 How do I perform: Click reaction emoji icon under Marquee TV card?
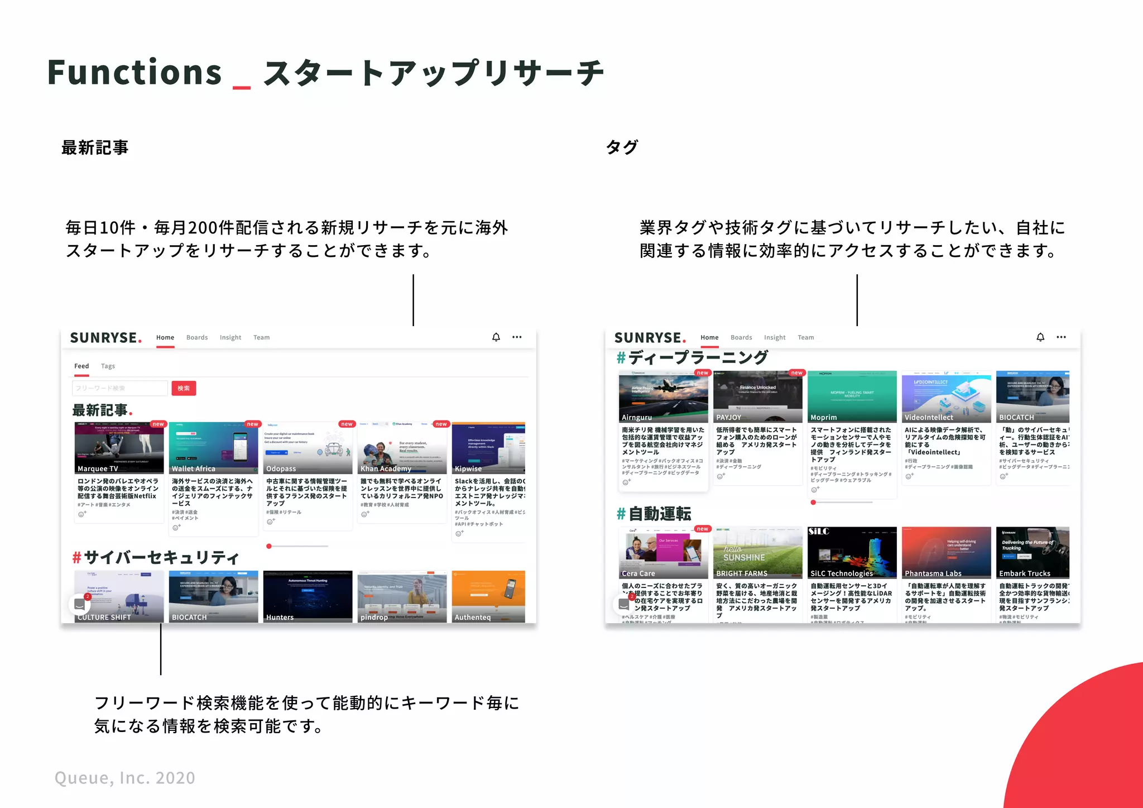click(82, 514)
